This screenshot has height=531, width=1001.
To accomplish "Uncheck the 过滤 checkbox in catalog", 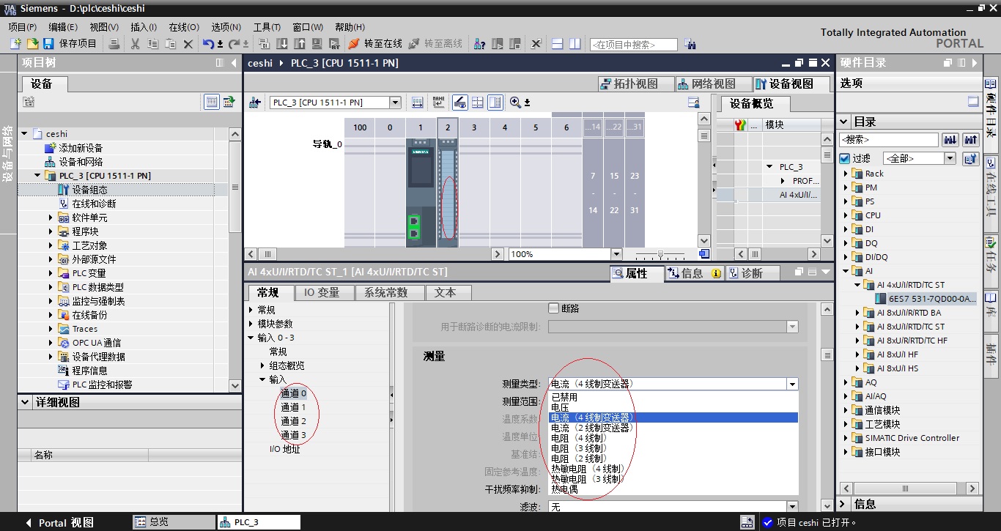I will [x=845, y=158].
